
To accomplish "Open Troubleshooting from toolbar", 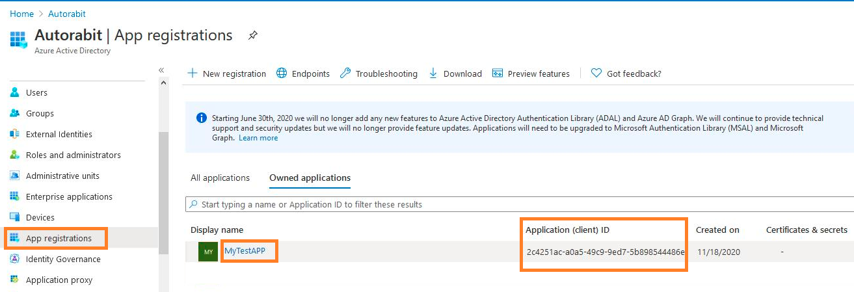I will pyautogui.click(x=386, y=73).
